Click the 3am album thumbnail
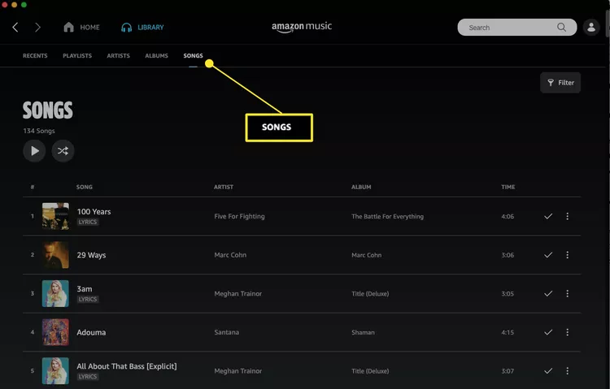 point(55,293)
